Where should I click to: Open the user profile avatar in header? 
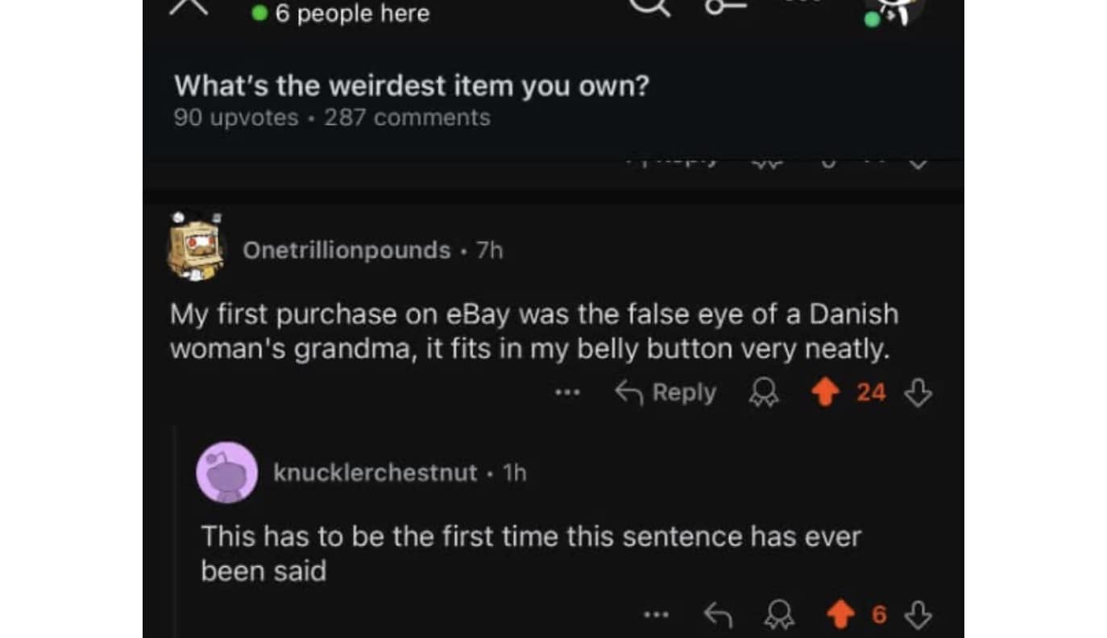(894, 10)
